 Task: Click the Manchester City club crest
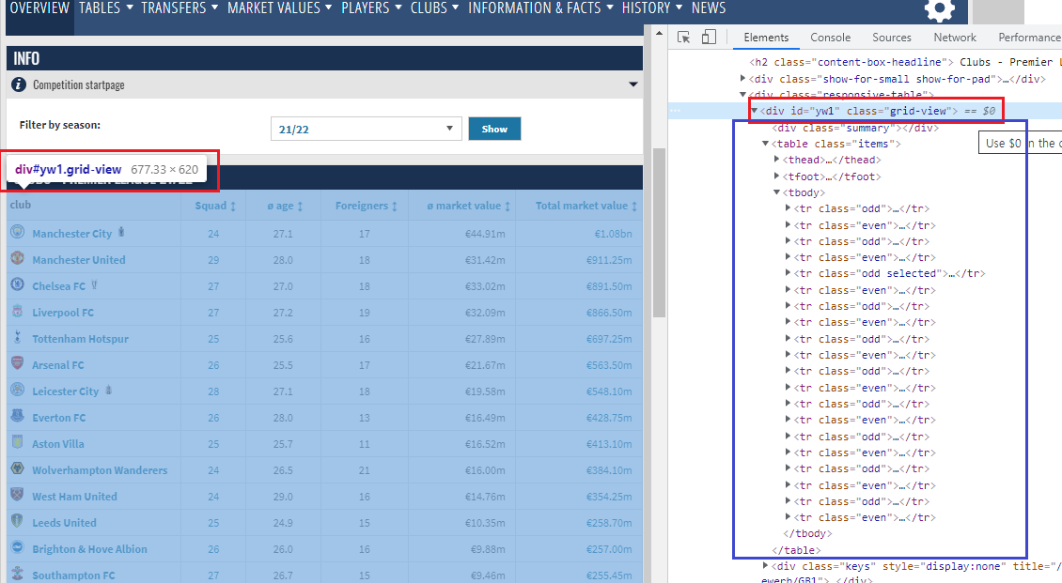tap(18, 232)
